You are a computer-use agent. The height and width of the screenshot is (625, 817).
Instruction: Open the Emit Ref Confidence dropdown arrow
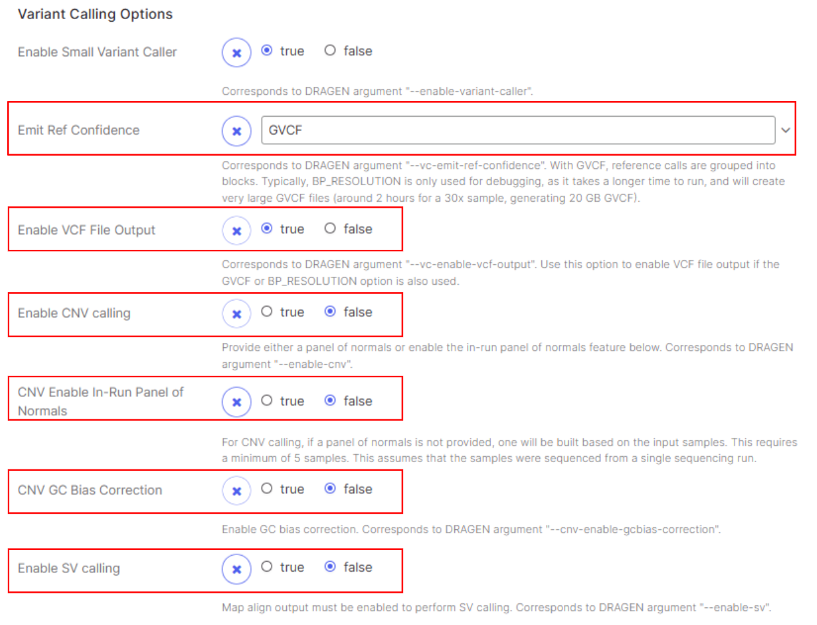pyautogui.click(x=785, y=131)
